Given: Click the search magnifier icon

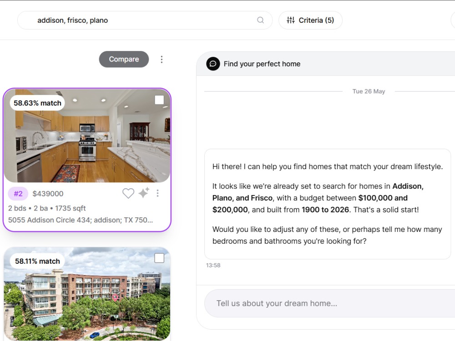Looking at the screenshot, I should click(260, 20).
